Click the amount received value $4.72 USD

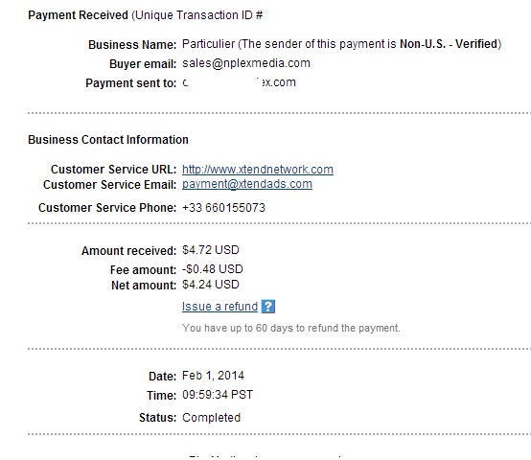211,250
